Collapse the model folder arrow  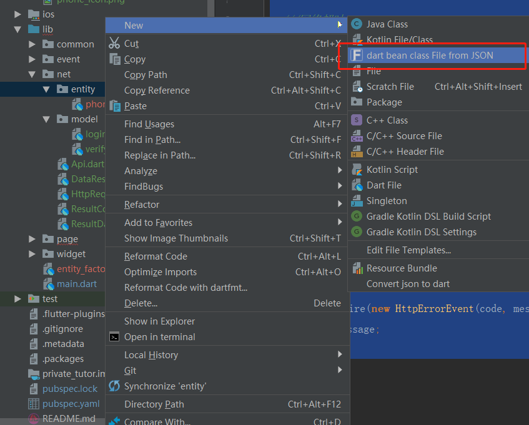[x=46, y=119]
